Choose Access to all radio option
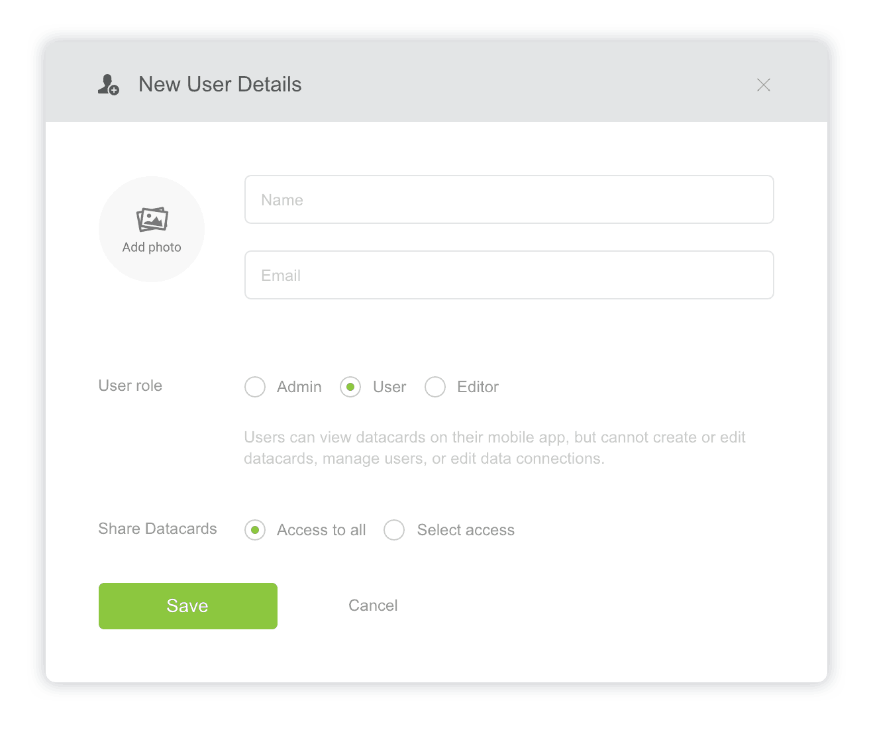 [x=255, y=530]
